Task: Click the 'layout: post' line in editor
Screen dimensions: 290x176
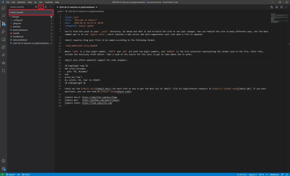Action: tap(71, 17)
